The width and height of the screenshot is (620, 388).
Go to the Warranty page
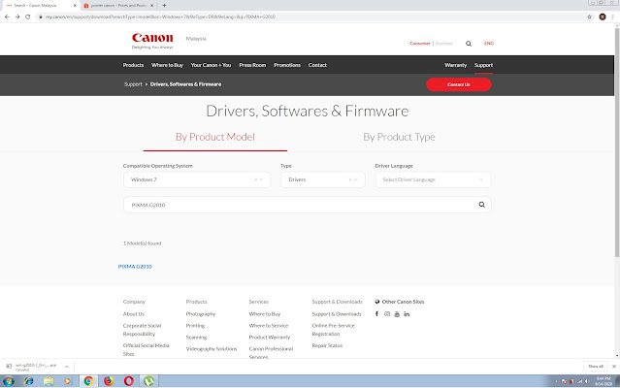pyautogui.click(x=455, y=65)
